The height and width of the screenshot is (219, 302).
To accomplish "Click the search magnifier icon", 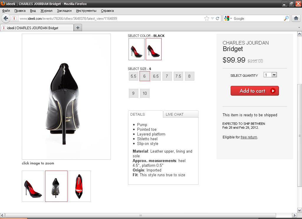I will pyautogui.click(x=286, y=19).
